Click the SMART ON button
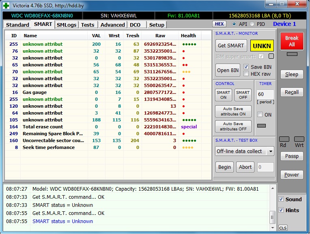310x234 pixels. [x=224, y=95]
